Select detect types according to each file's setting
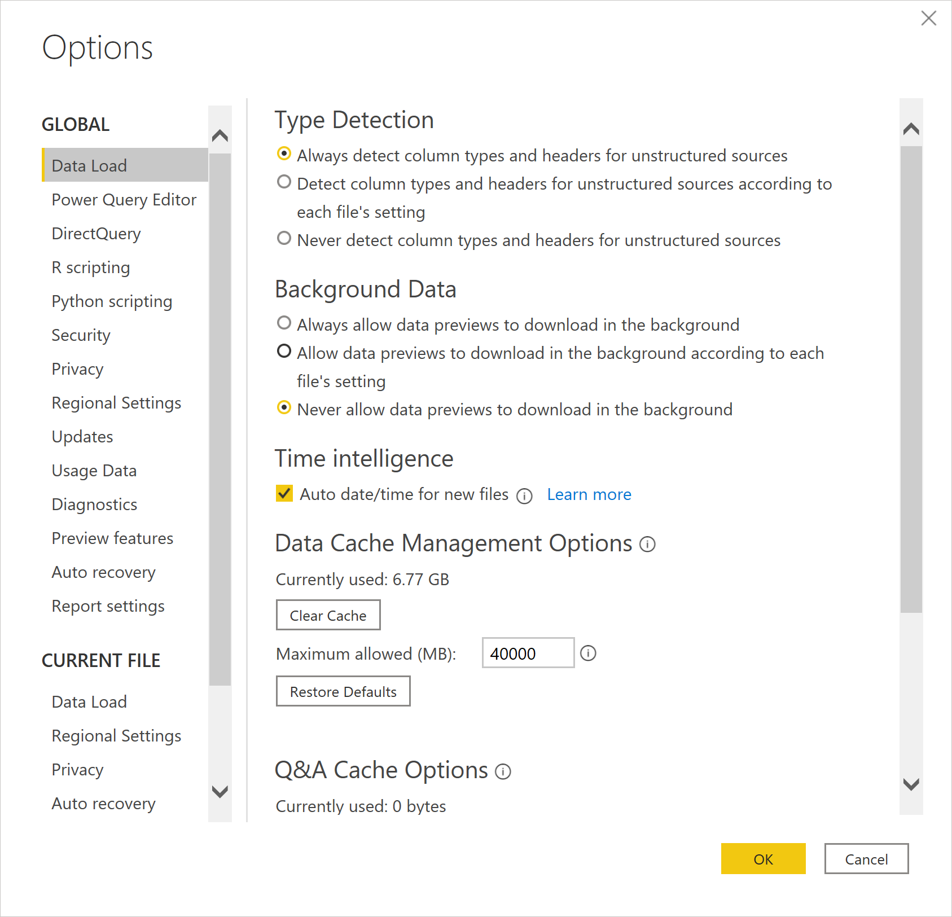 point(284,182)
